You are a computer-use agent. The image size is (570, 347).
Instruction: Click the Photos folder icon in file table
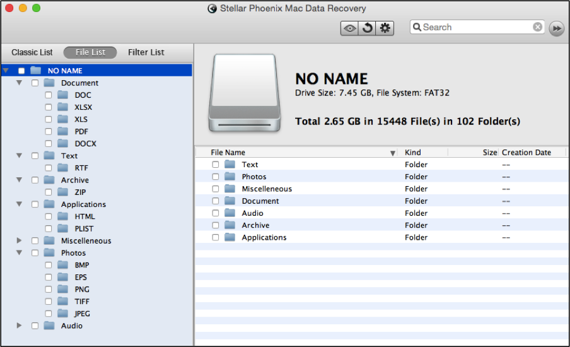tap(230, 177)
